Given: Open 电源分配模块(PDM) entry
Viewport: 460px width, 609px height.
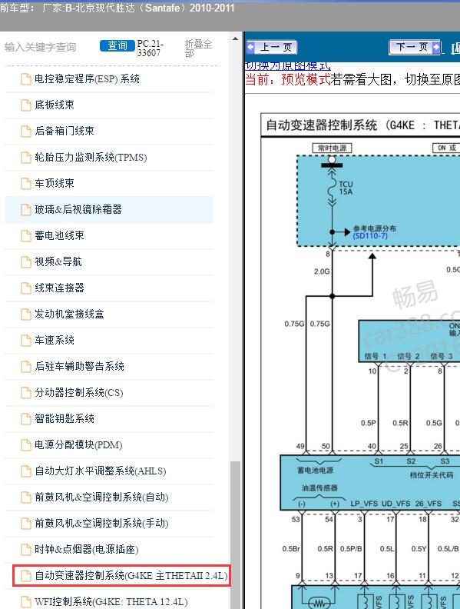Looking at the screenshot, I should click(x=79, y=444).
